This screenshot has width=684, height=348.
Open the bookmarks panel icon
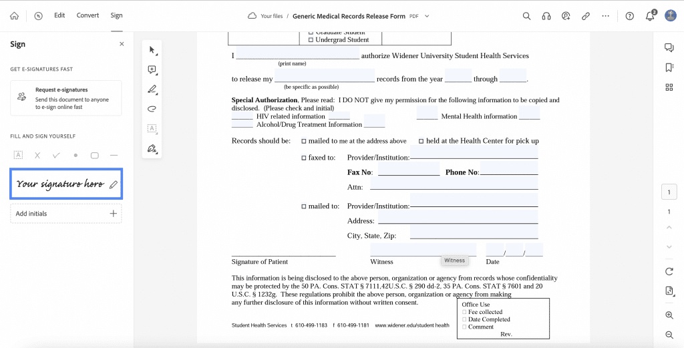(x=669, y=67)
